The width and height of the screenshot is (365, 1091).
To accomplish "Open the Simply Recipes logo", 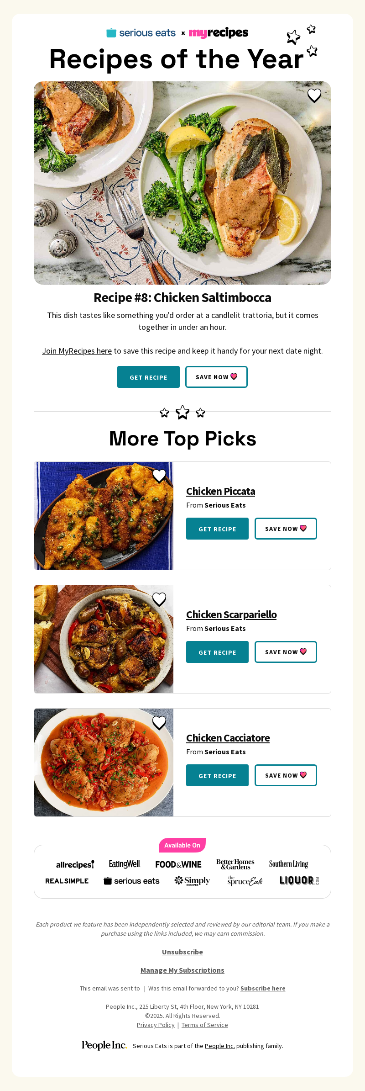I will [192, 880].
